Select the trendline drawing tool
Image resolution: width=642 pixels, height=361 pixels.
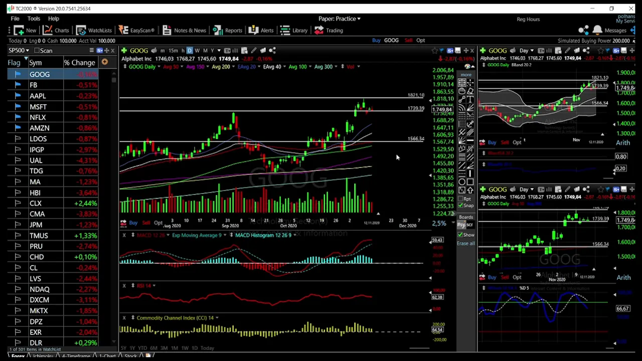click(x=462, y=99)
